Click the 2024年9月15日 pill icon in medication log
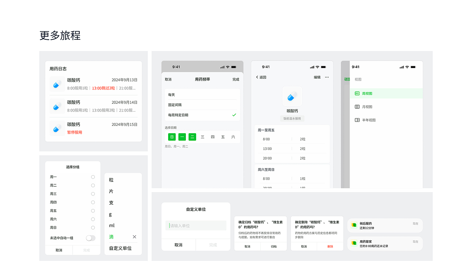This screenshot has height=265, width=472. [57, 128]
